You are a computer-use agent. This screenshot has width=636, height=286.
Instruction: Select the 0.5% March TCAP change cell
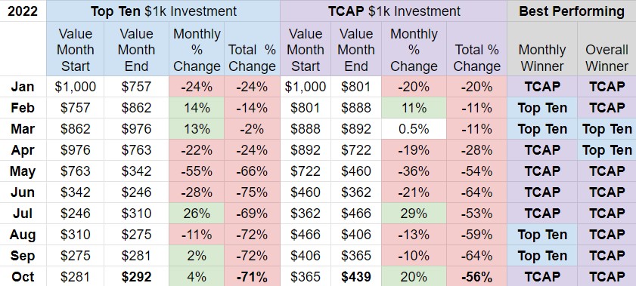coord(414,129)
